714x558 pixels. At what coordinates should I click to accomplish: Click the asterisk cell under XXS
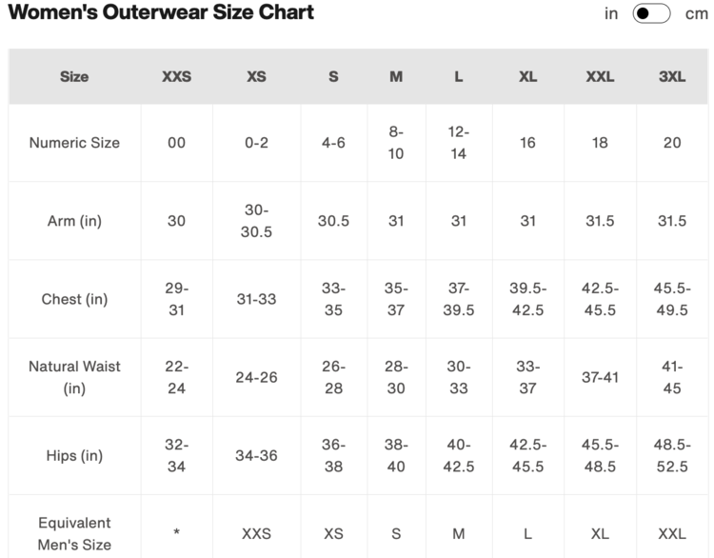coord(176,534)
